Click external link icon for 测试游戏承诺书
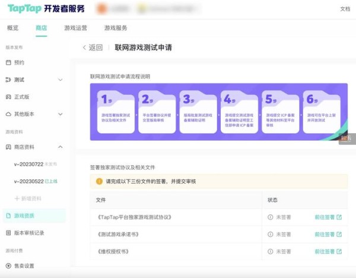The width and height of the screenshot is (356, 278). (339, 234)
